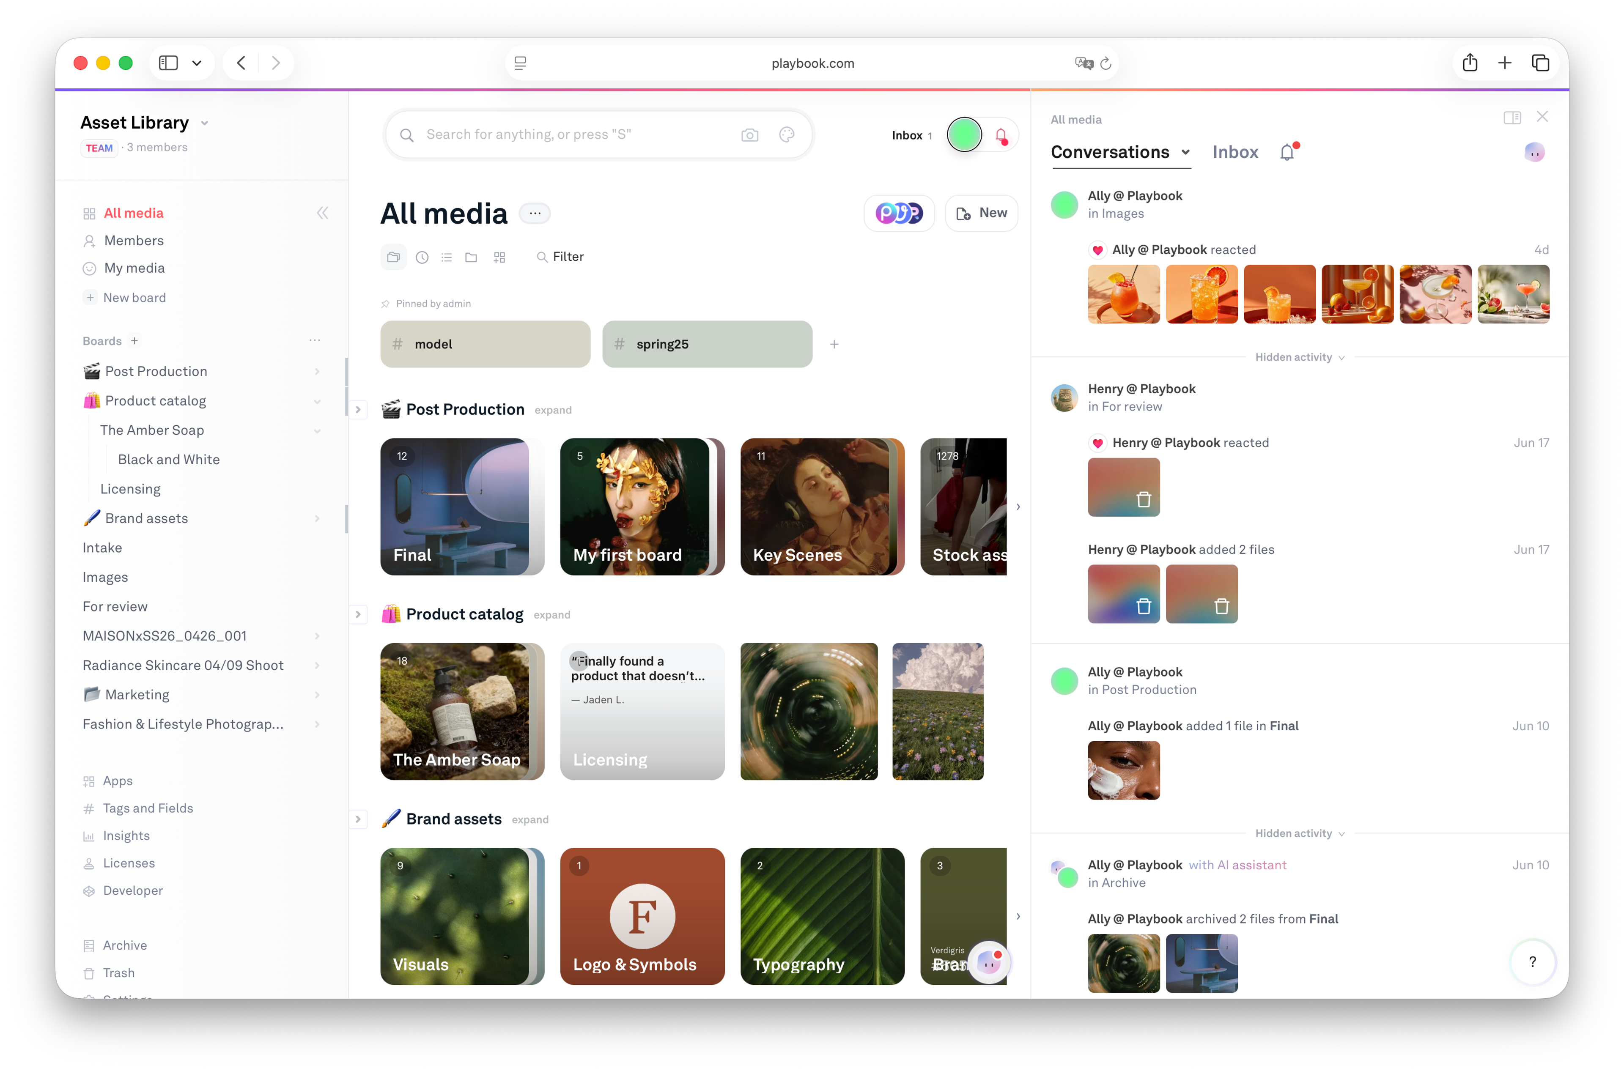Select the model pinned tag
1624x1071 pixels.
click(485, 344)
